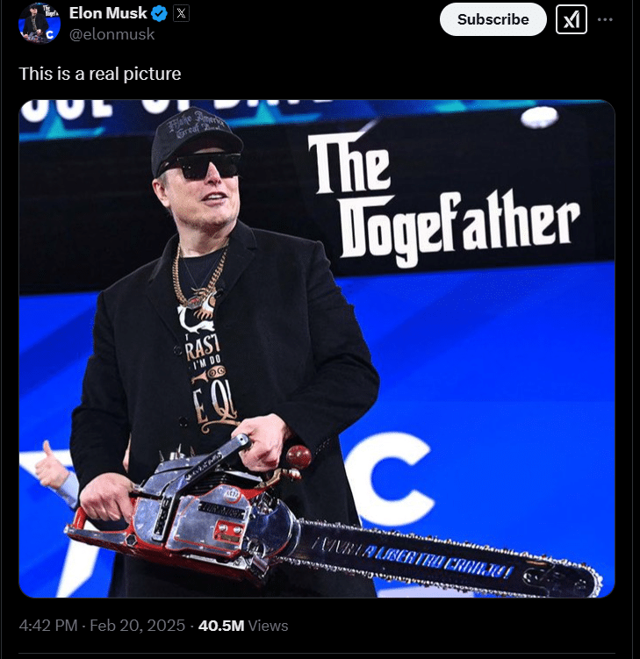640x659 pixels.
Task: Open the Elon Musk display name link
Action: [x=108, y=13]
